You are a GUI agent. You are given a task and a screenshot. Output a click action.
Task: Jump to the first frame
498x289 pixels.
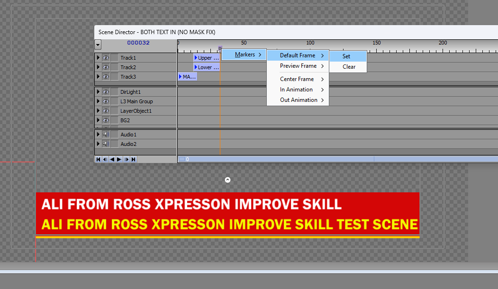coord(98,160)
